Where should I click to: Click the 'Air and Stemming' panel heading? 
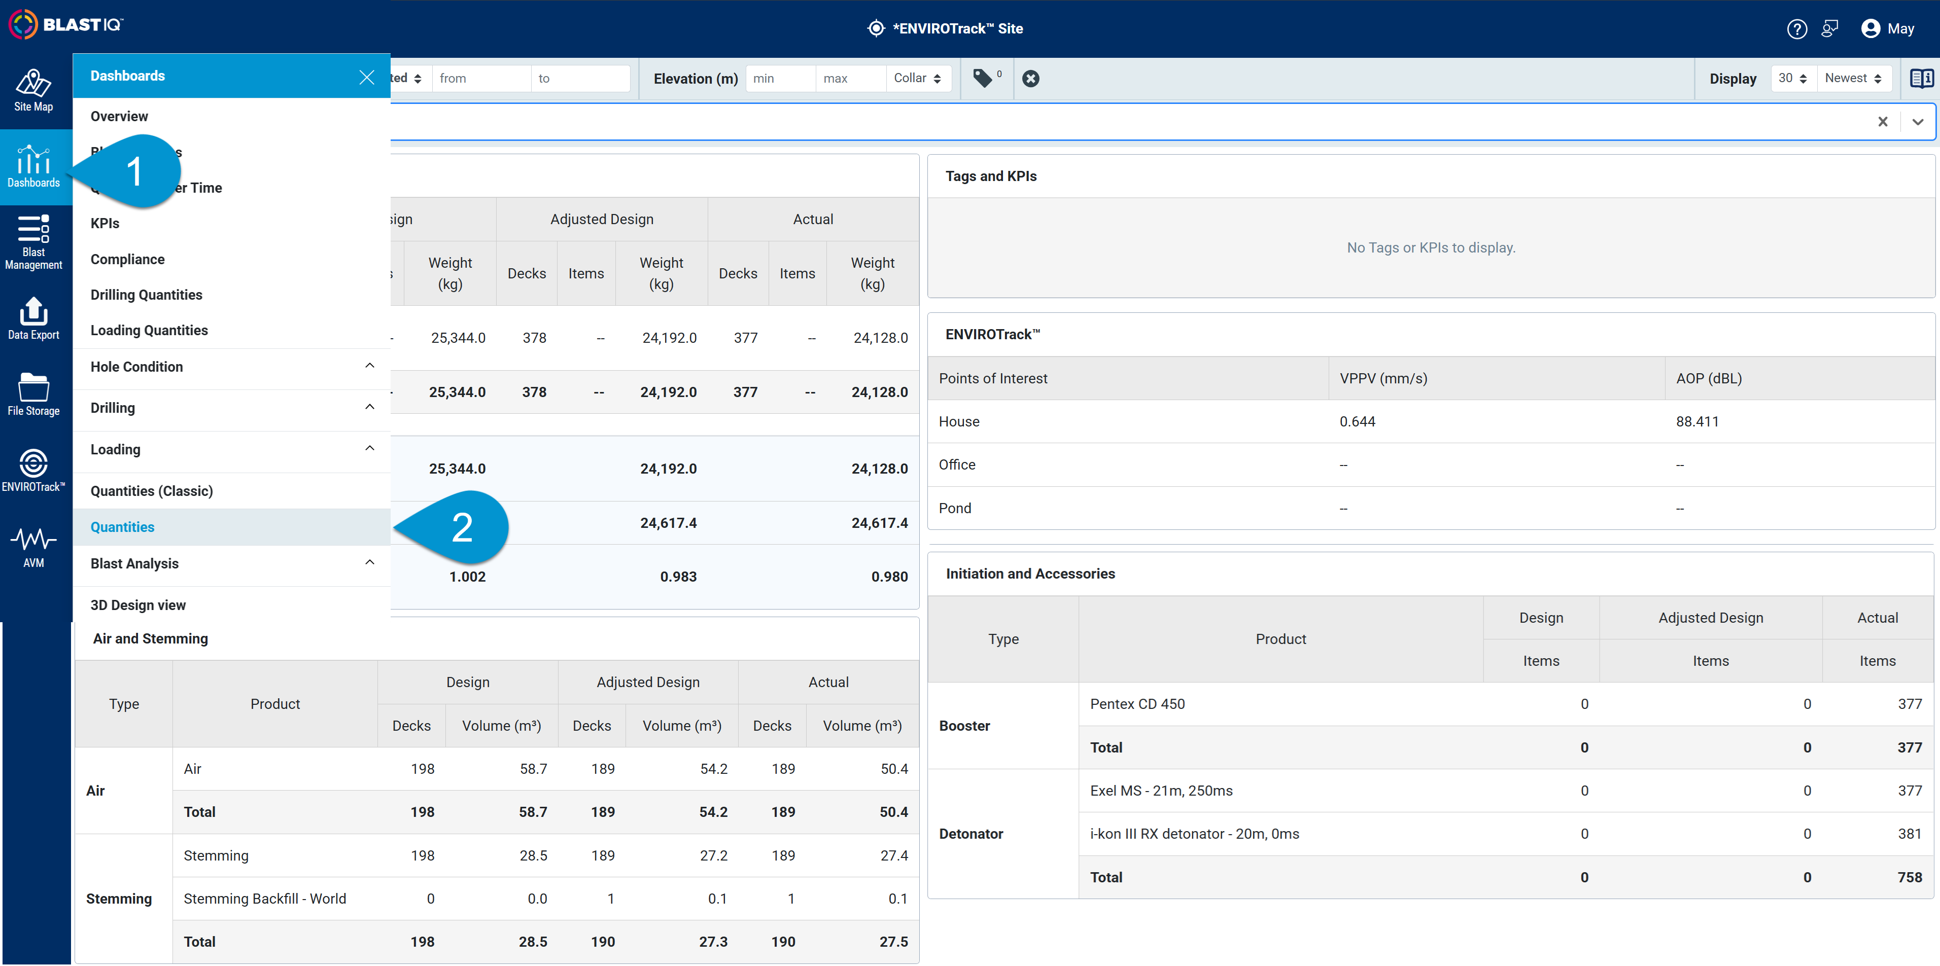click(x=151, y=638)
